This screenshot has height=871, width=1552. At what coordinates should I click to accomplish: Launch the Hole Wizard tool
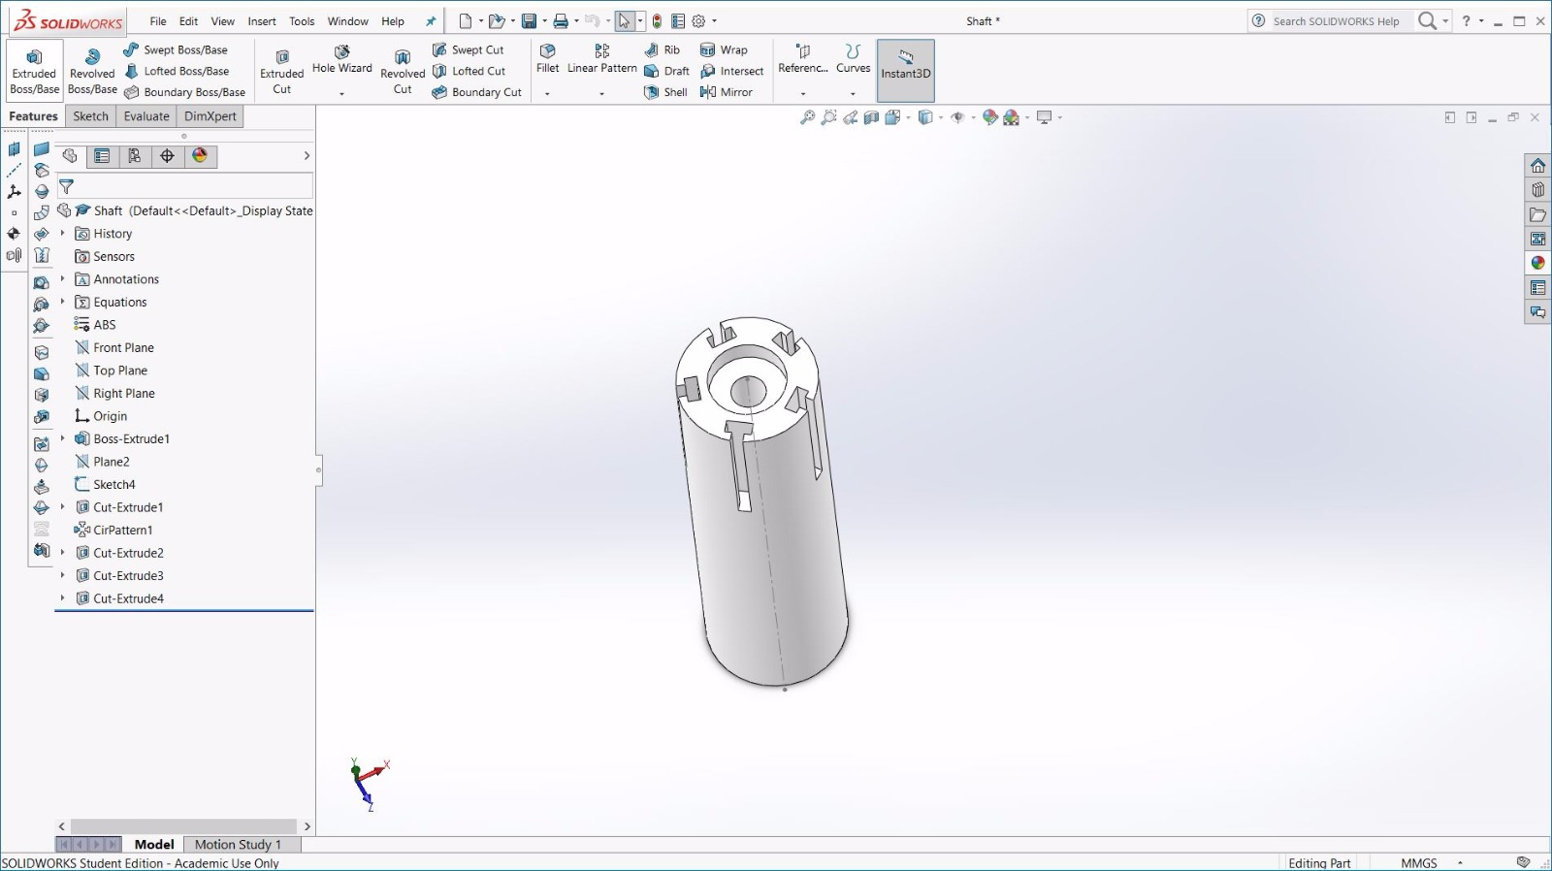pos(342,60)
